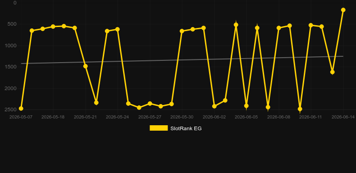Click the y-axis value 1500

click(11, 67)
